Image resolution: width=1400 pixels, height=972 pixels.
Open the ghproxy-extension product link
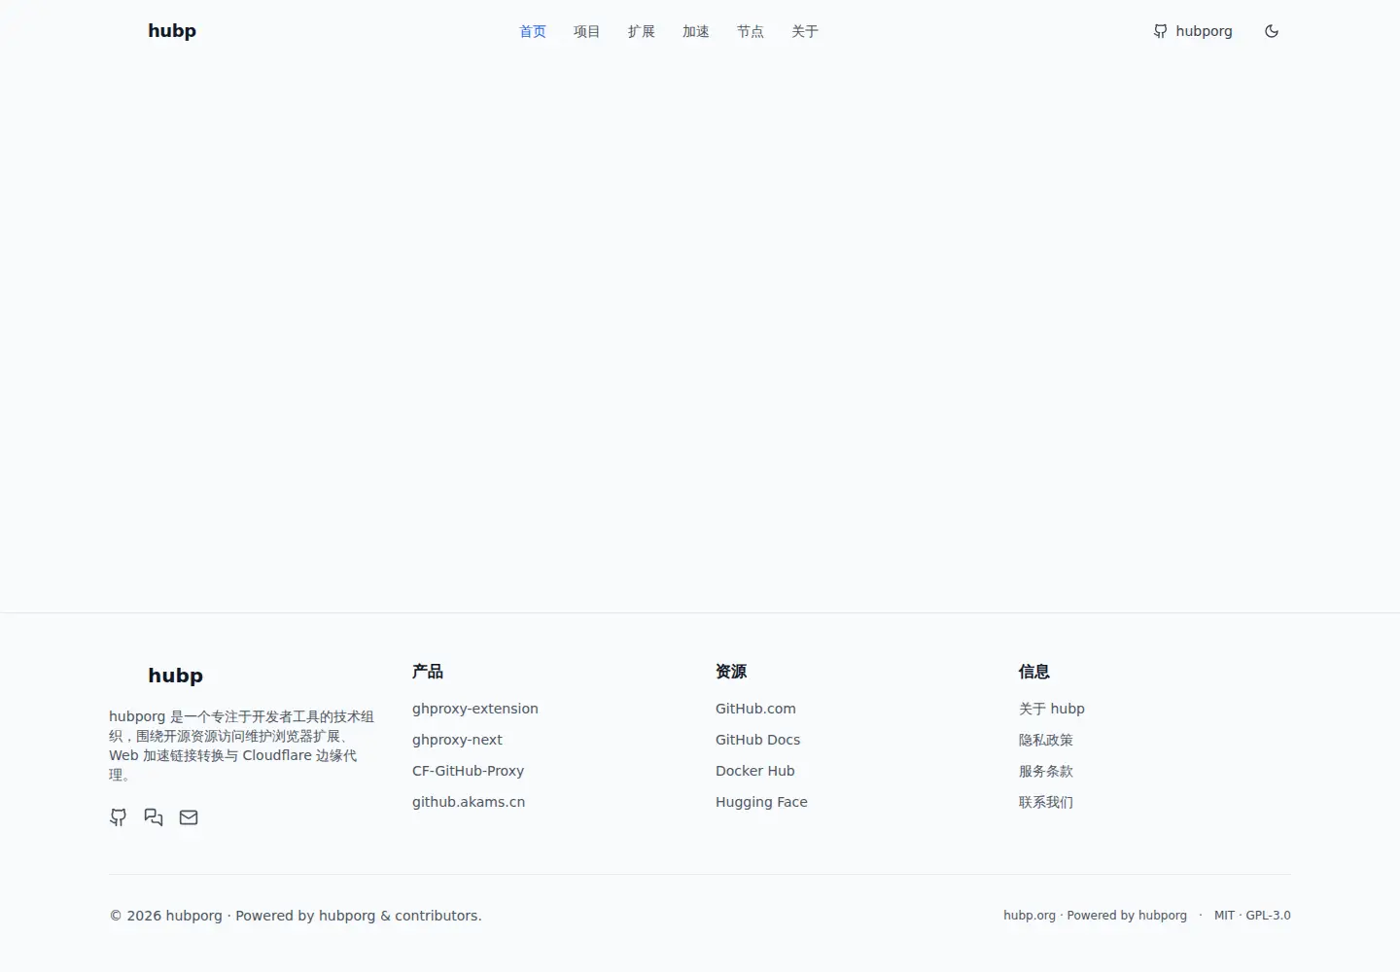[x=475, y=709]
